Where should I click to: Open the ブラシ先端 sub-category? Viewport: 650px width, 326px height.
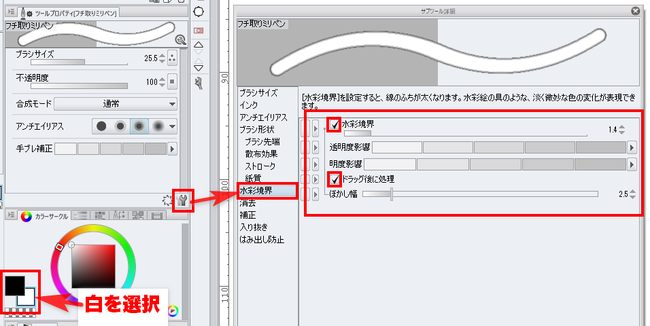(x=262, y=142)
